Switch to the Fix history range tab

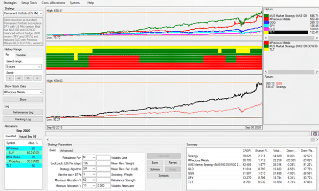click(7, 55)
